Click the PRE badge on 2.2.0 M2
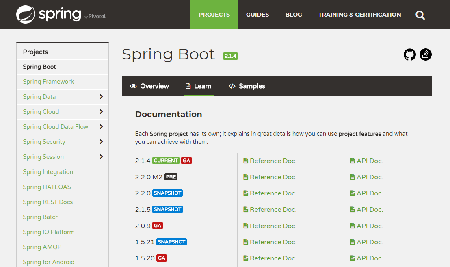 point(171,177)
